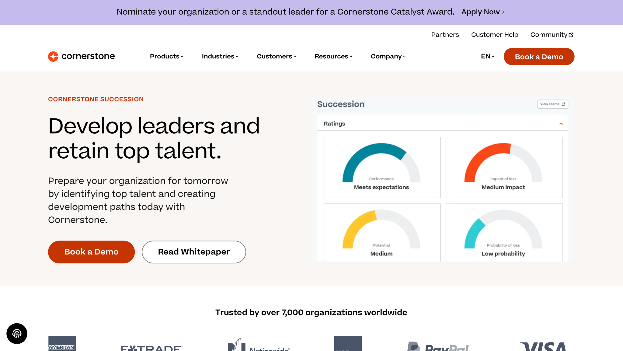The image size is (623, 351).
Task: Click the Read Whitepaper button
Action: [x=194, y=252]
